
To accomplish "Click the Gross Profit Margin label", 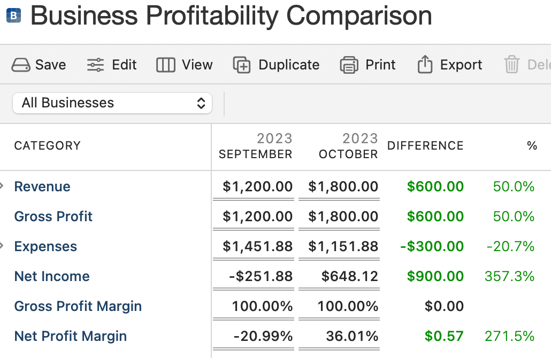I will point(78,306).
